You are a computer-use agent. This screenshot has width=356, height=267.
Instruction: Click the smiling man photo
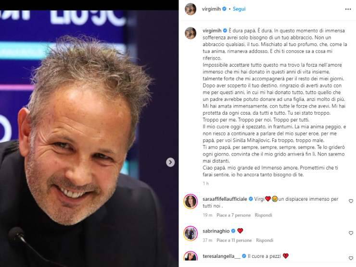click(89, 138)
